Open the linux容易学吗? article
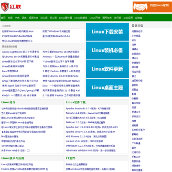 [10, 71]
